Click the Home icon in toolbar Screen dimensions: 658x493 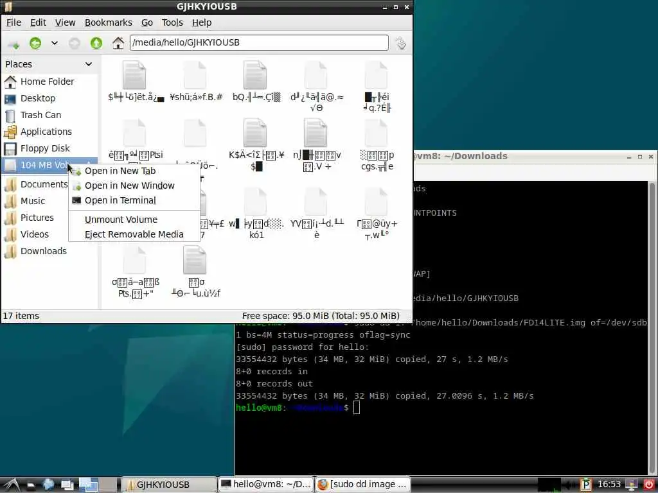click(x=118, y=43)
